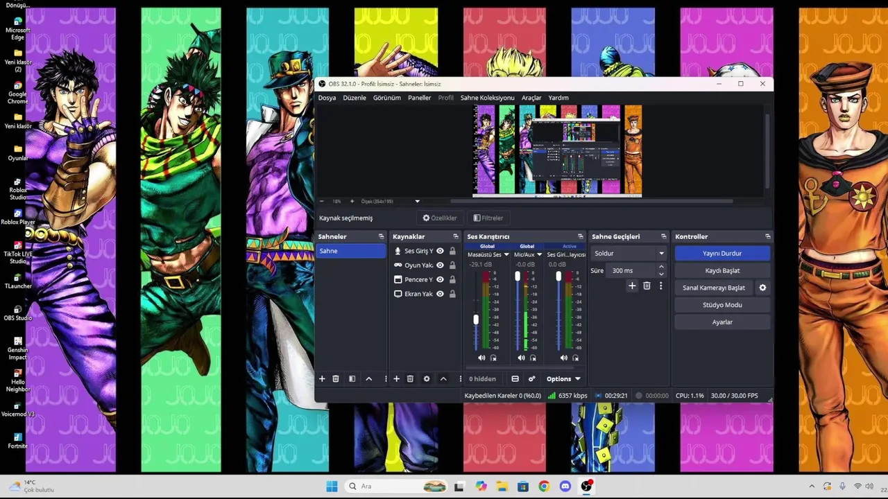The height and width of the screenshot is (499, 888).
Task: Open advanced audio properties gears icon
Action: coord(532,379)
